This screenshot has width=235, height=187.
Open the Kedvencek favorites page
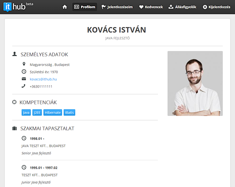pyautogui.click(x=151, y=7)
